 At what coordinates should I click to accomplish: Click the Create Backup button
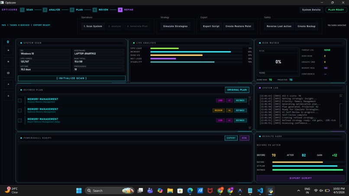click(307, 26)
